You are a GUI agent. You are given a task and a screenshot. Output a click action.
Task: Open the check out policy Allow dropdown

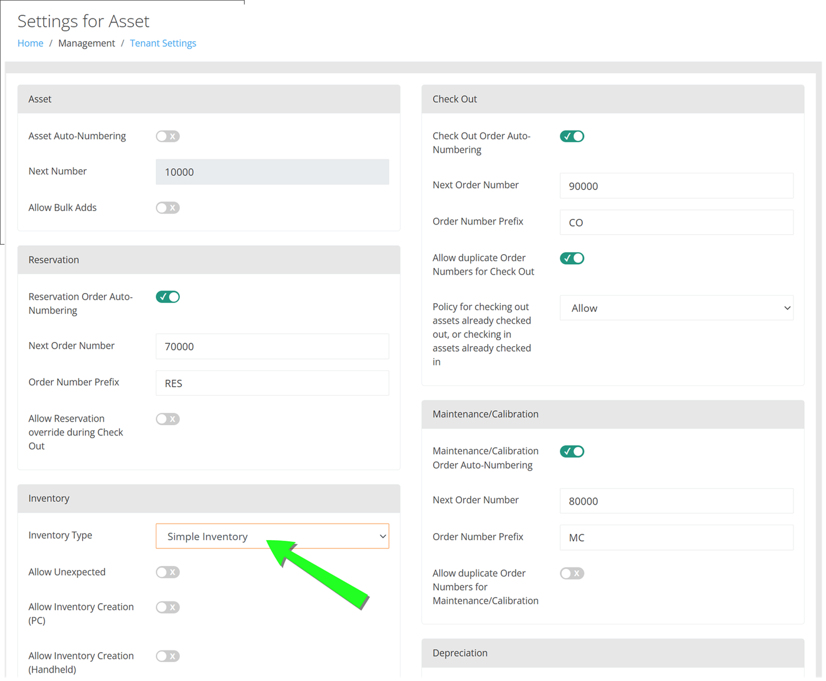pyautogui.click(x=676, y=308)
